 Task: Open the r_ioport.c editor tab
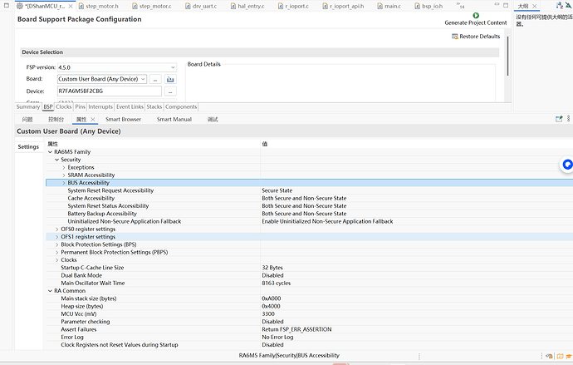pos(293,6)
